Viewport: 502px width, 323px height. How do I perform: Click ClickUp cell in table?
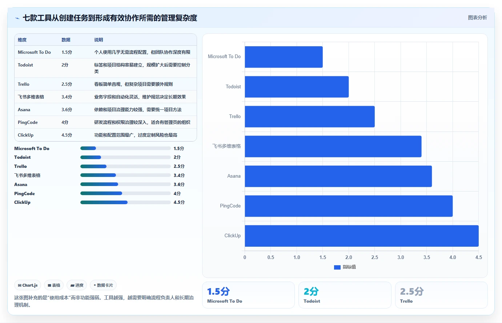(25, 135)
